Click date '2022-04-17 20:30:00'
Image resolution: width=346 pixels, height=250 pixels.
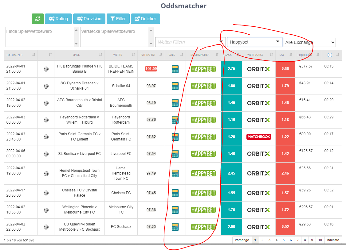[x=16, y=193]
